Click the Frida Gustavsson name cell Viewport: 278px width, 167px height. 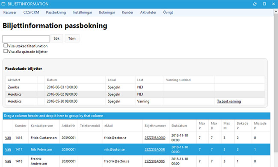(44, 138)
